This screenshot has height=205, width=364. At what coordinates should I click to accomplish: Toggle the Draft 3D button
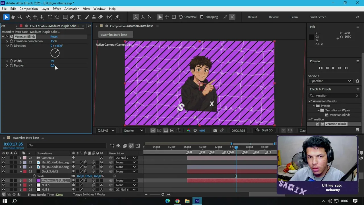pos(264,130)
